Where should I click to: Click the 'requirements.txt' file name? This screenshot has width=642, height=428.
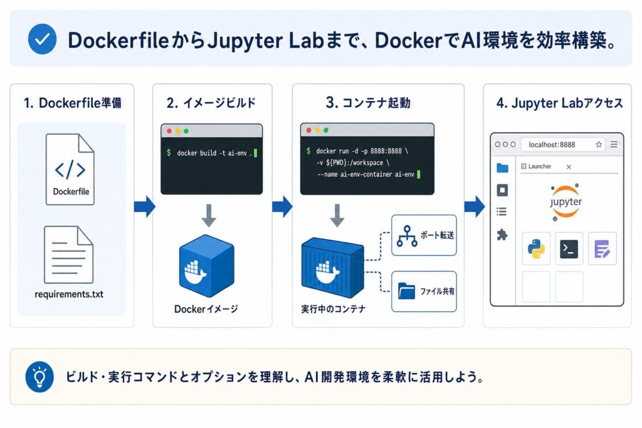coord(69,294)
